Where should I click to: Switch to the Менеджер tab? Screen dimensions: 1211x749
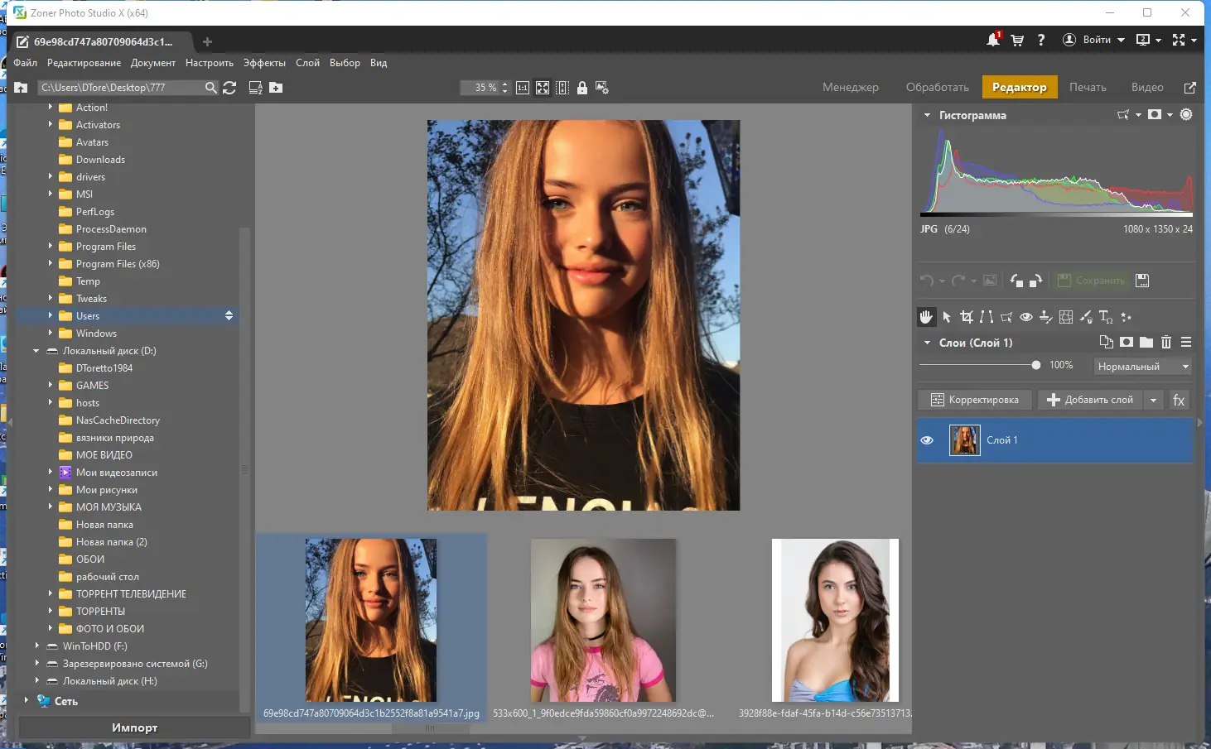851,88
